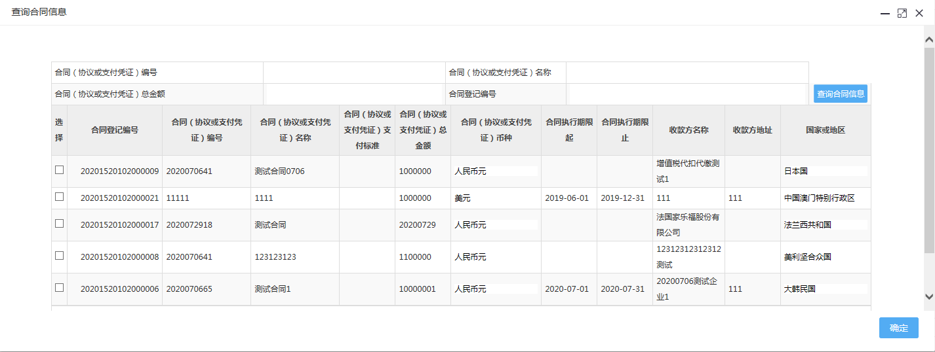Select checkbox for contract 20201520102000009

(59, 170)
